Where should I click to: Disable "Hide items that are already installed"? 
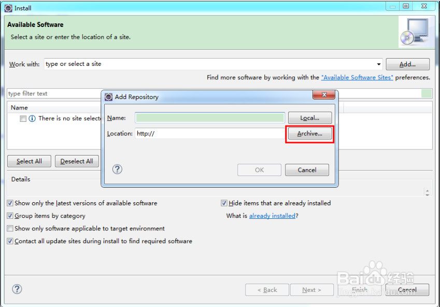click(x=224, y=203)
